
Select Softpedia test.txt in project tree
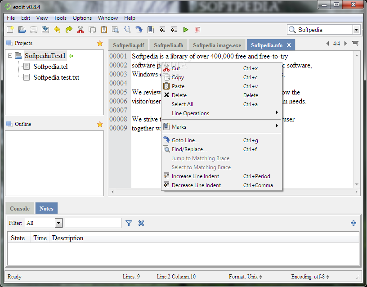[x=56, y=77]
